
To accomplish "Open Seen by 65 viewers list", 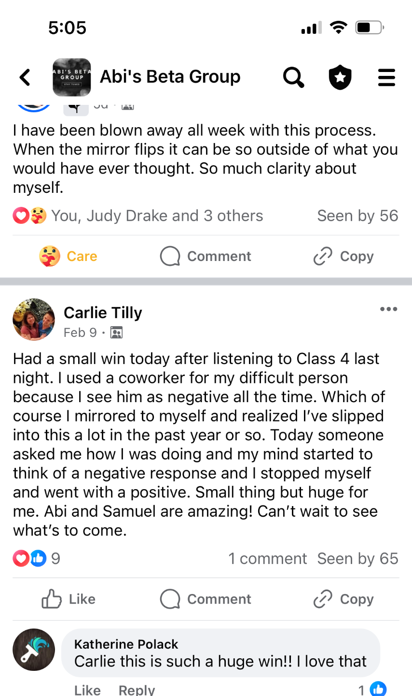I will [357, 559].
